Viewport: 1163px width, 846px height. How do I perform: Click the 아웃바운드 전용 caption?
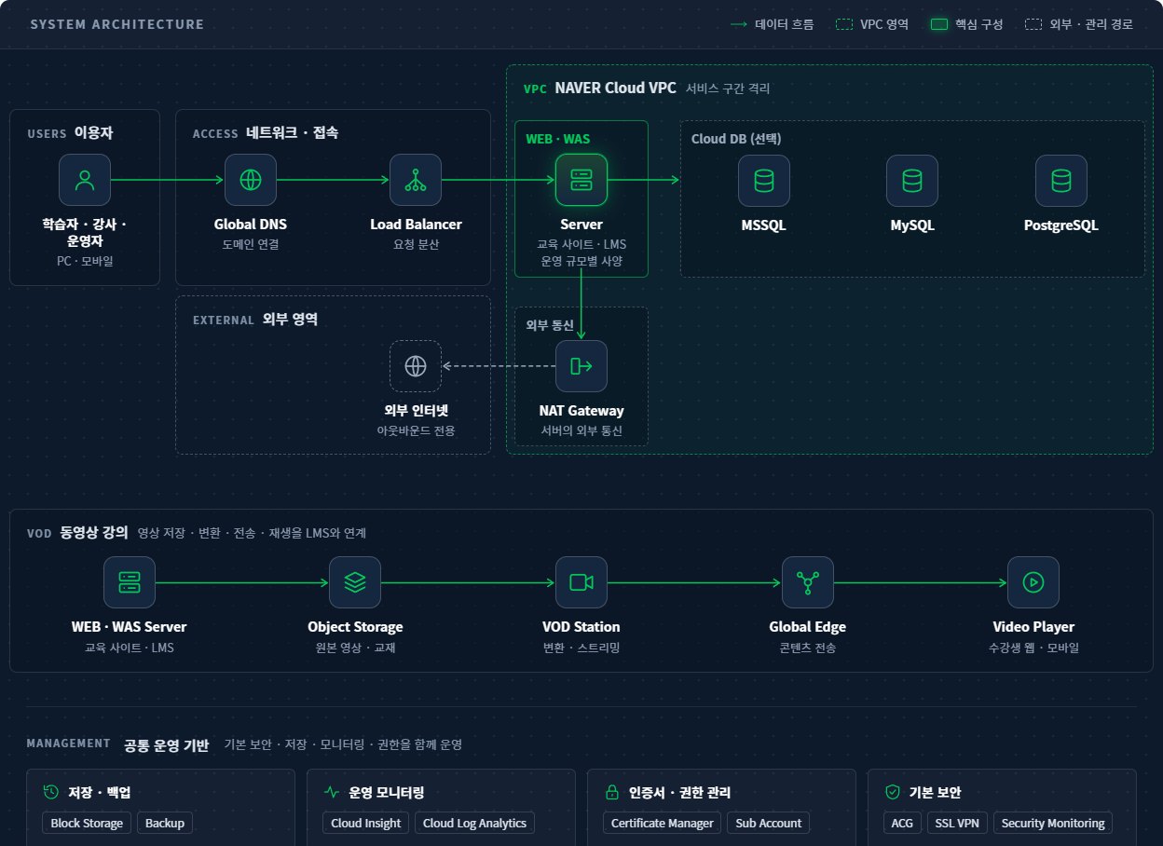tap(416, 431)
